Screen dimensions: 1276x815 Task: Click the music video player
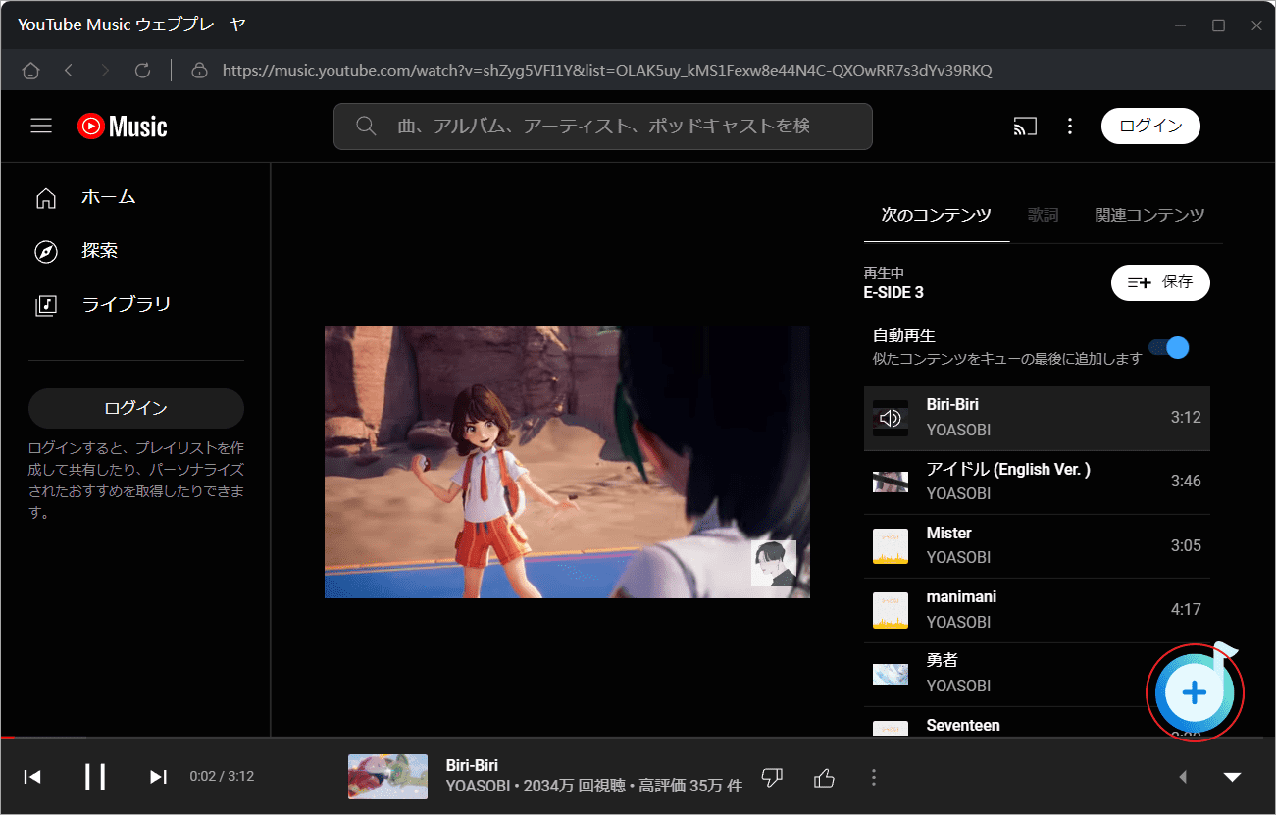567,462
